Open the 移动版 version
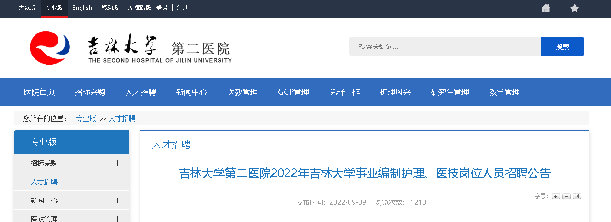The height and width of the screenshot is (222, 611). pos(110,8)
